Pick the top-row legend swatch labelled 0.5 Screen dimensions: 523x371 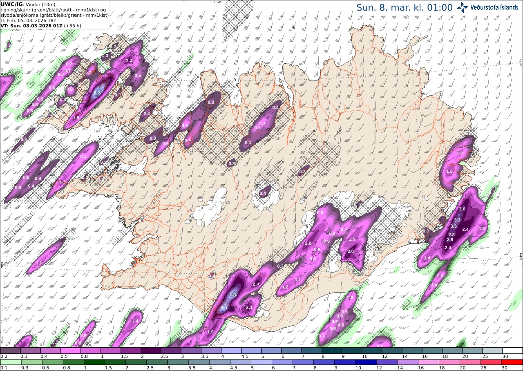pos(70,351)
